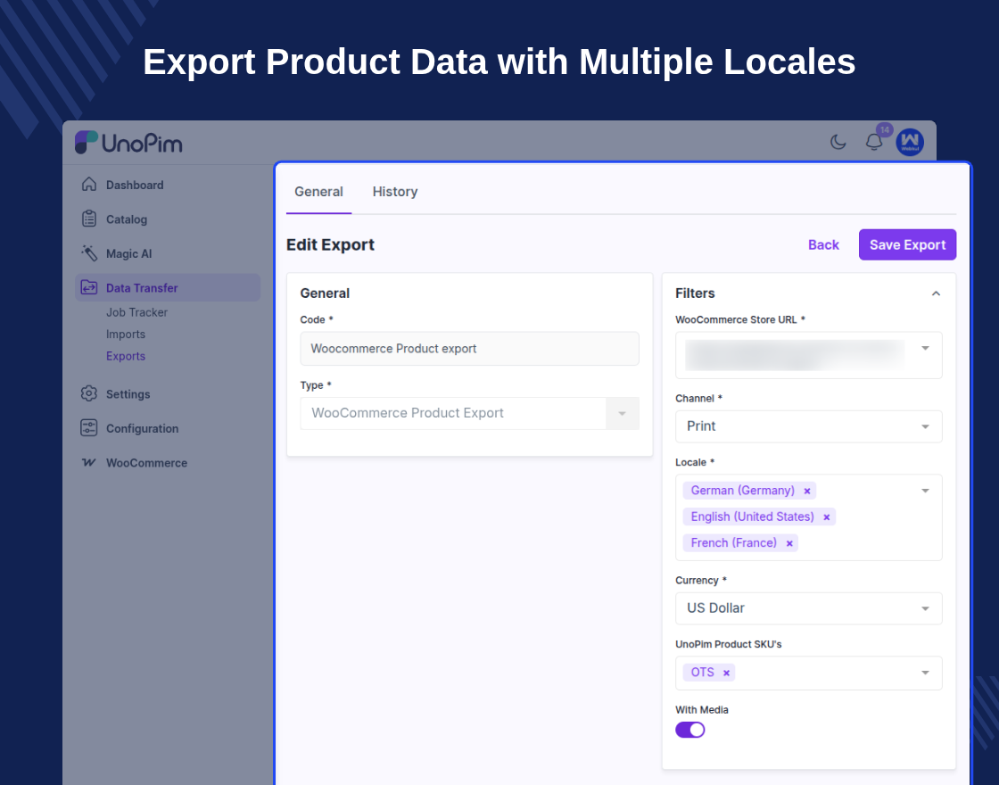Image resolution: width=999 pixels, height=785 pixels.
Task: Switch to the General tab
Action: [318, 192]
